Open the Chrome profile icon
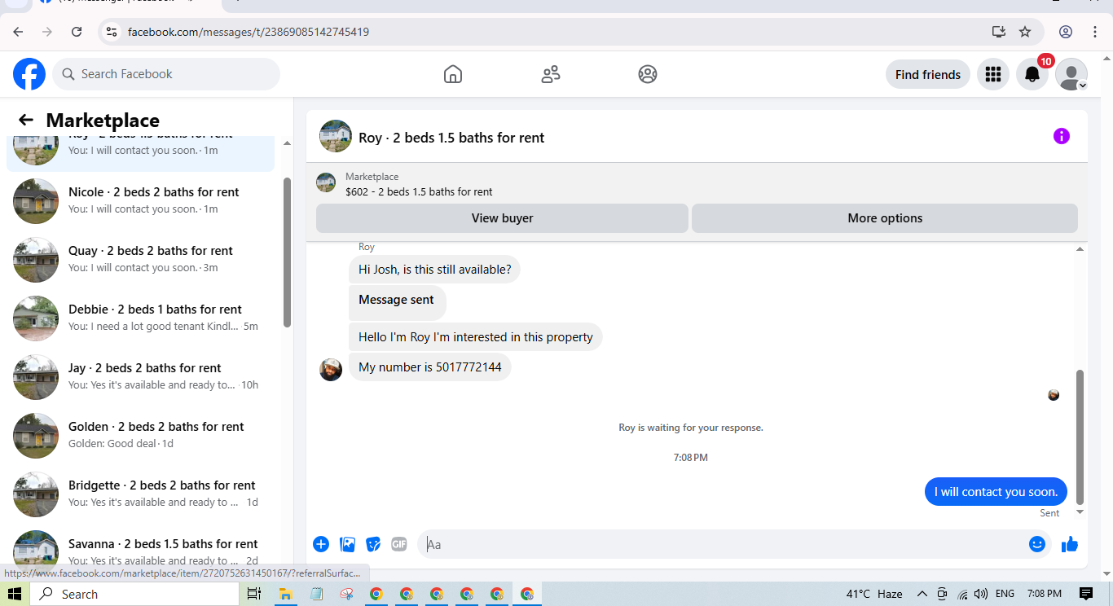Viewport: 1113px width, 606px height. point(1066,32)
